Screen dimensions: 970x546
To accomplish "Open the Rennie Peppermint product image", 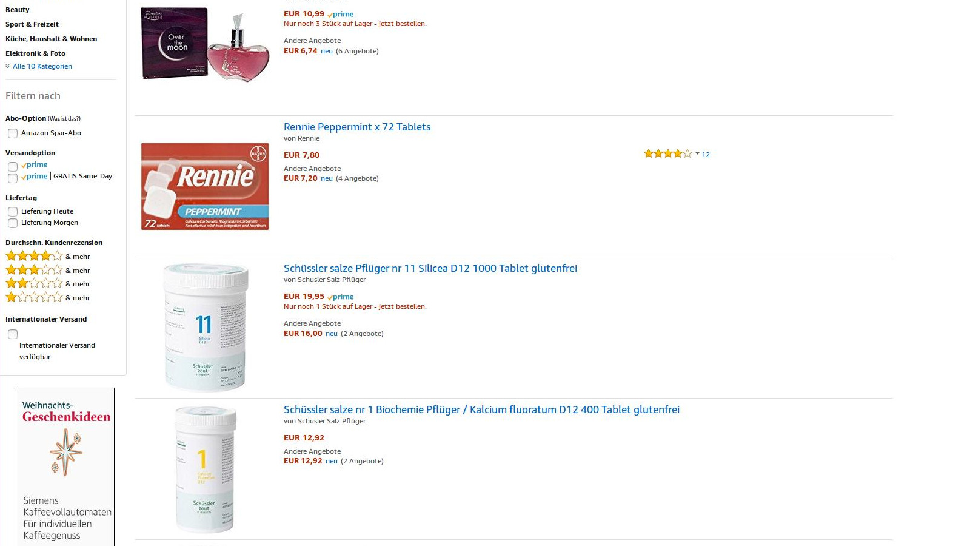I will (205, 186).
